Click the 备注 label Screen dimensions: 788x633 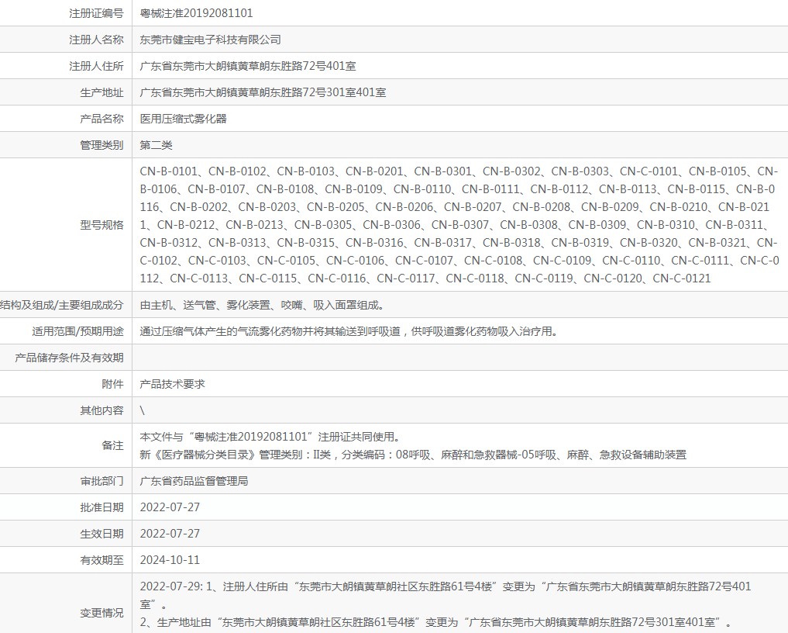(x=112, y=445)
